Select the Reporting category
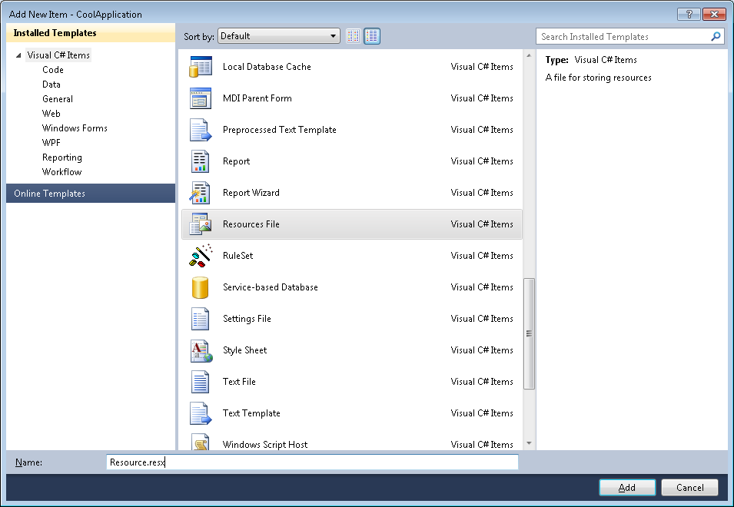The width and height of the screenshot is (734, 507). 62,157
